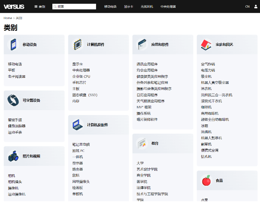The image size is (260, 202).
Task: Click the magnifier search icon
Action: tap(55, 6)
